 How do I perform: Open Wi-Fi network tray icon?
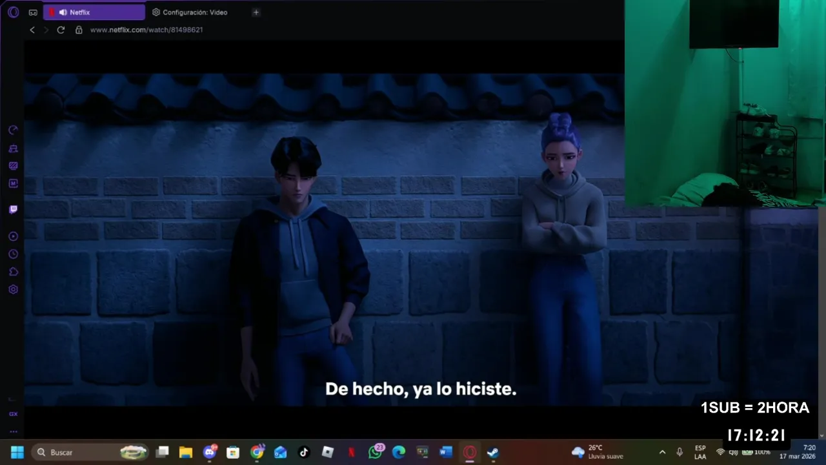pyautogui.click(x=721, y=452)
